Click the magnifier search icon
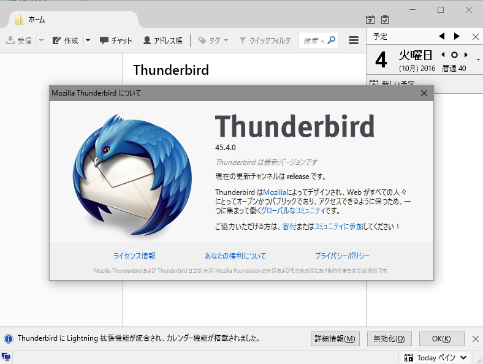 point(332,40)
